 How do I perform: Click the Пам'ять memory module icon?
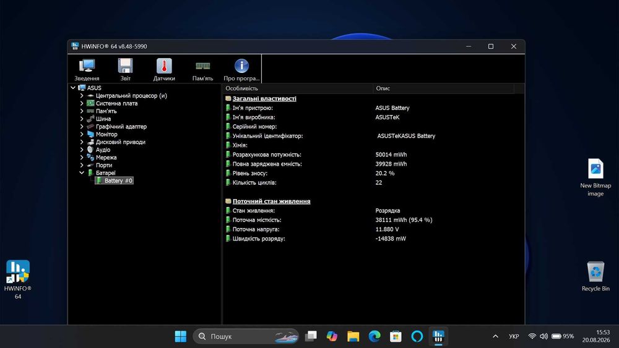pyautogui.click(x=202, y=69)
